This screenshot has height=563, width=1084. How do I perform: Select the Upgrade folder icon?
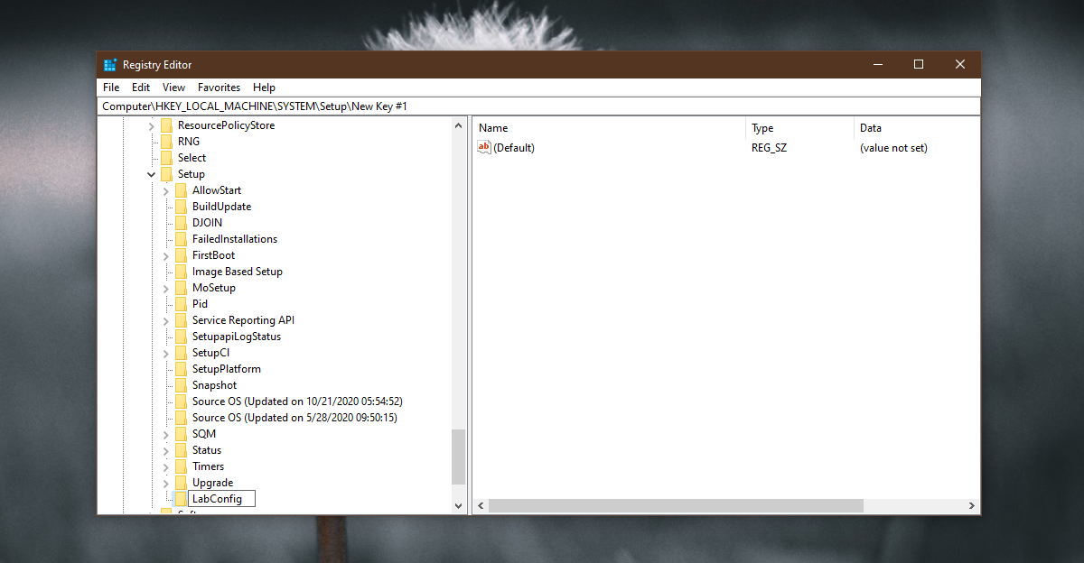click(181, 483)
